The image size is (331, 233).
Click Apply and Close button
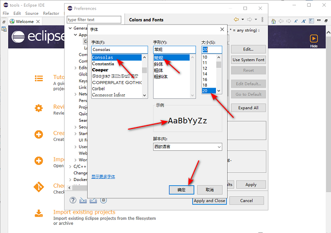click(x=209, y=201)
